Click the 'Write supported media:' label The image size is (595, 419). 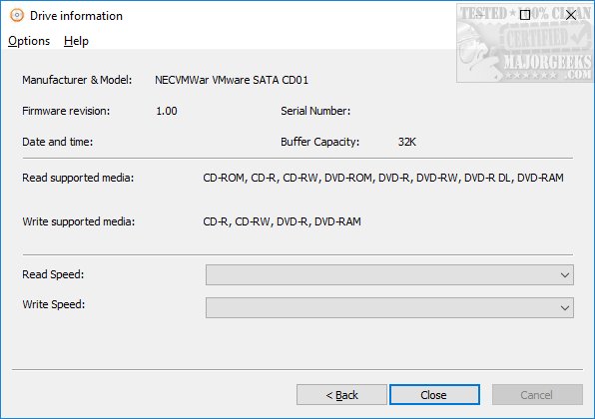coord(79,221)
